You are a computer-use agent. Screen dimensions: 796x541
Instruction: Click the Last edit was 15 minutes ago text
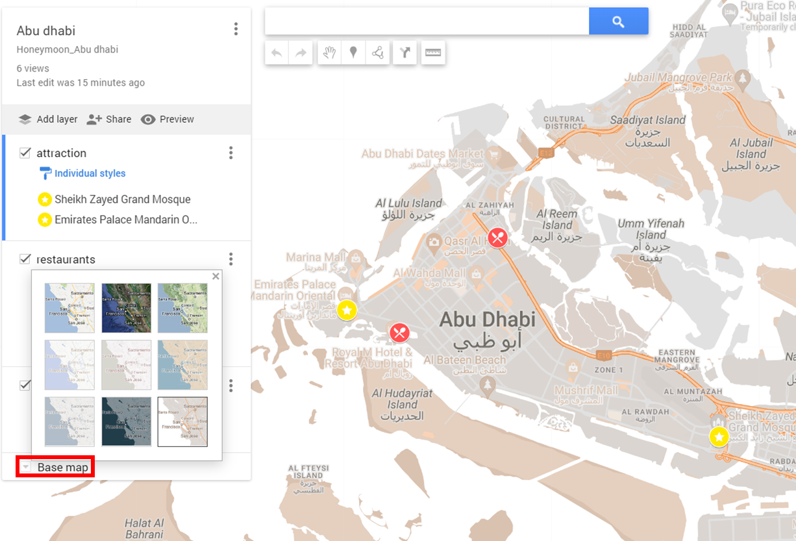81,83
